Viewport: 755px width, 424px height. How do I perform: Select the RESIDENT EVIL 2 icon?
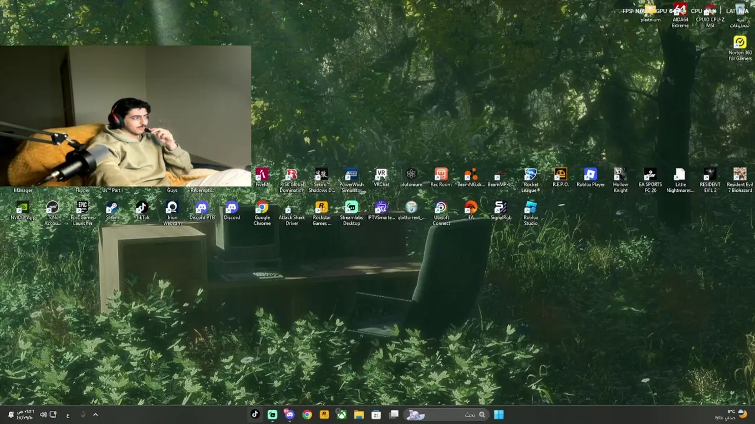[710, 174]
